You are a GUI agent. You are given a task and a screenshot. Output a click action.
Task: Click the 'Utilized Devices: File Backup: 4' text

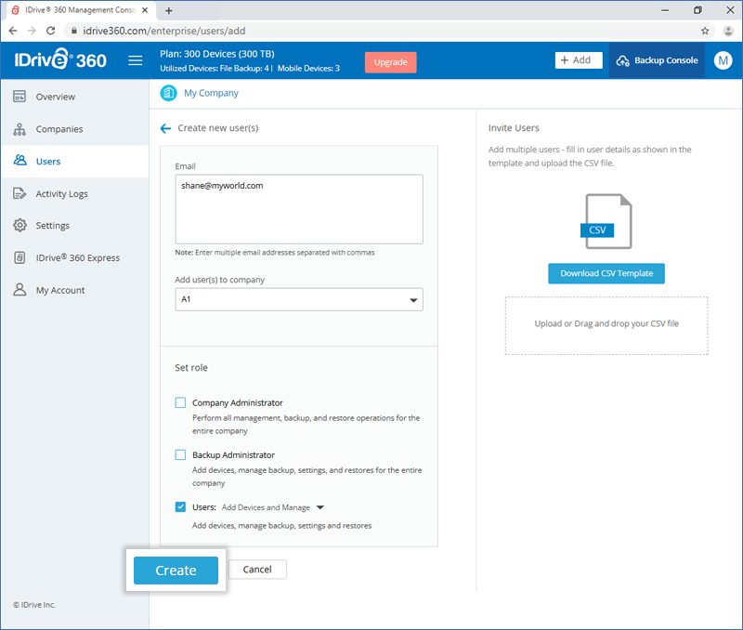[x=215, y=68]
